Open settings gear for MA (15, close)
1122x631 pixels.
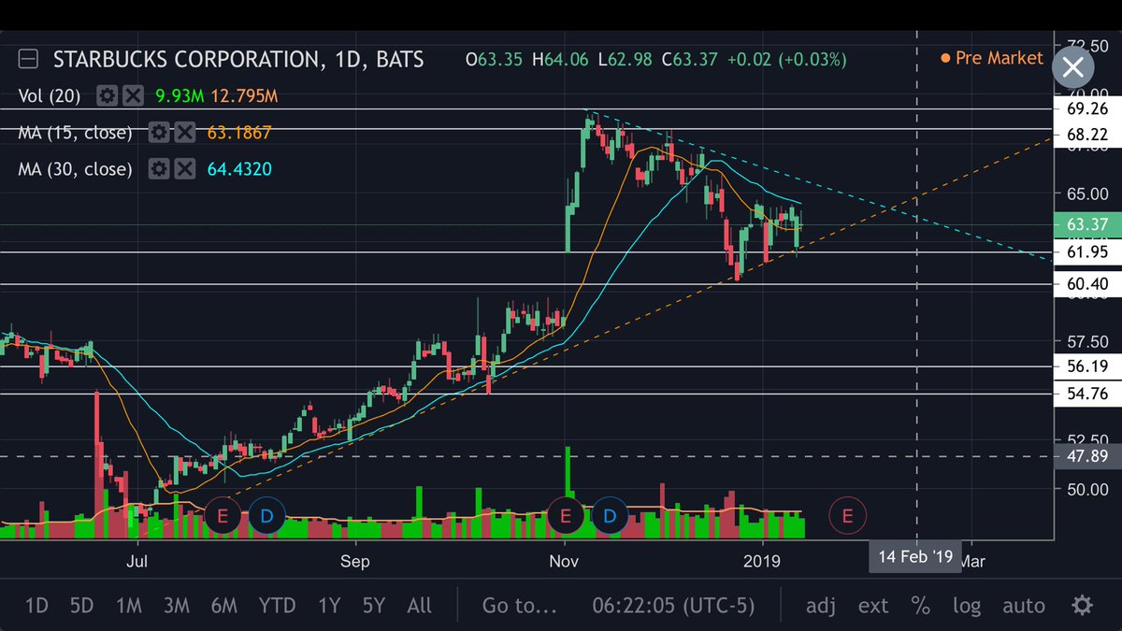(x=159, y=133)
